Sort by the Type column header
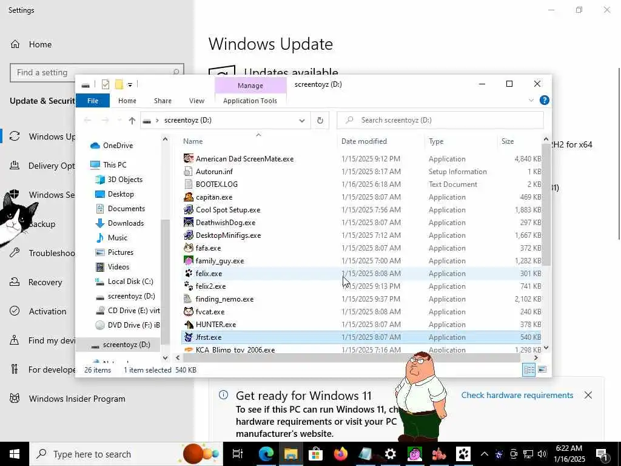621x466 pixels. point(435,141)
